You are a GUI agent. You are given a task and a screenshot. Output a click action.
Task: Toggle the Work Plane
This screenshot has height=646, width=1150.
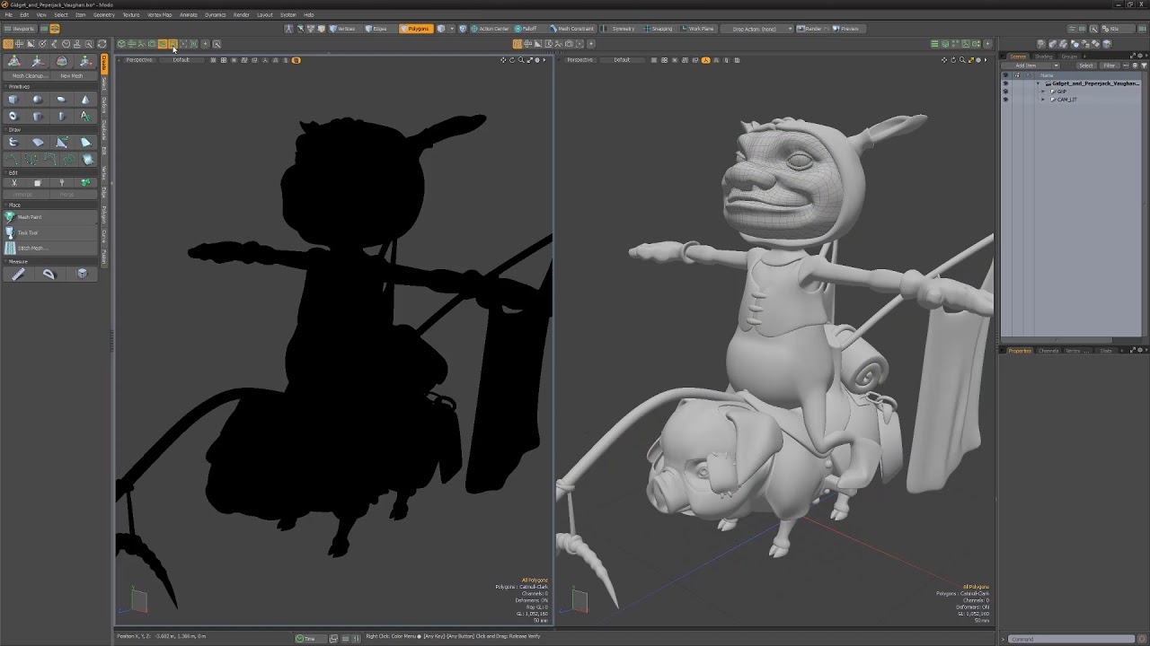coord(699,29)
